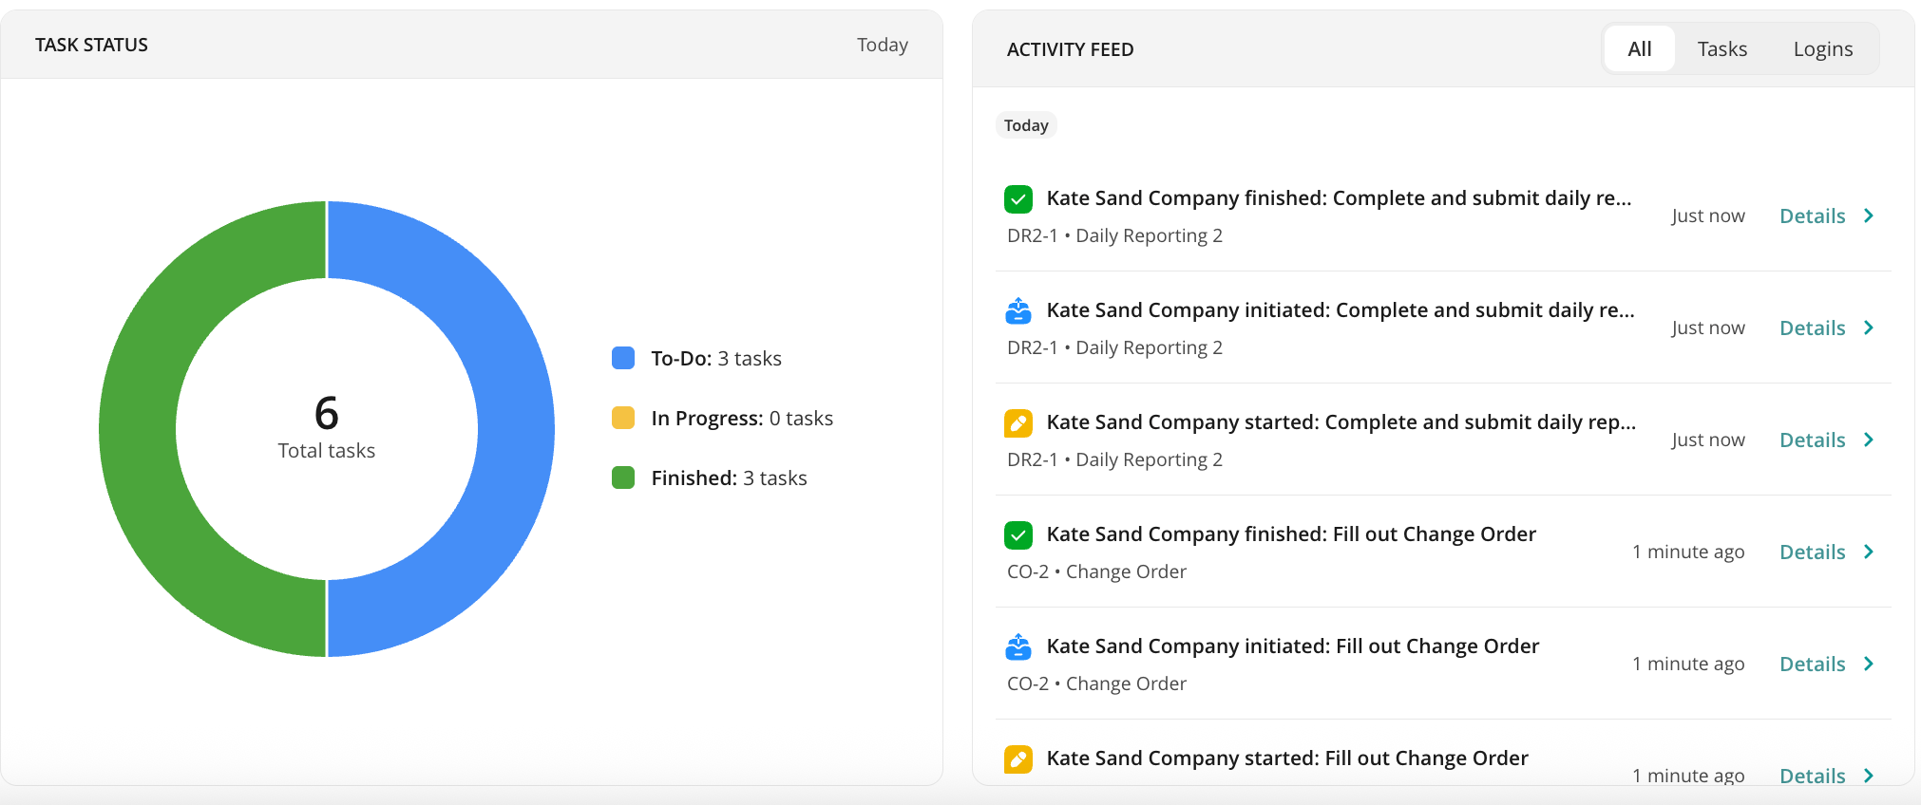Click green check icon for finished daily report
The width and height of the screenshot is (1921, 805).
(1018, 199)
